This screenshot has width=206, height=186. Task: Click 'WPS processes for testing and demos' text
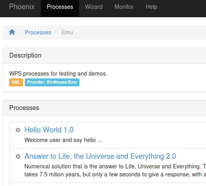tap(58, 74)
